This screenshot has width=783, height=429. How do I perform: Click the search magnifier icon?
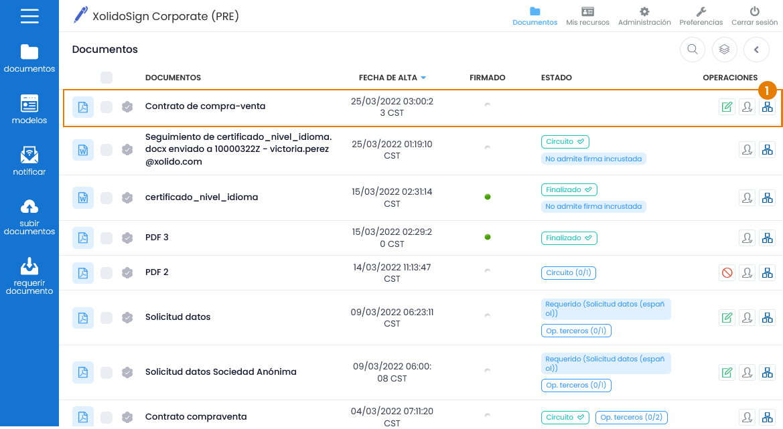tap(693, 49)
